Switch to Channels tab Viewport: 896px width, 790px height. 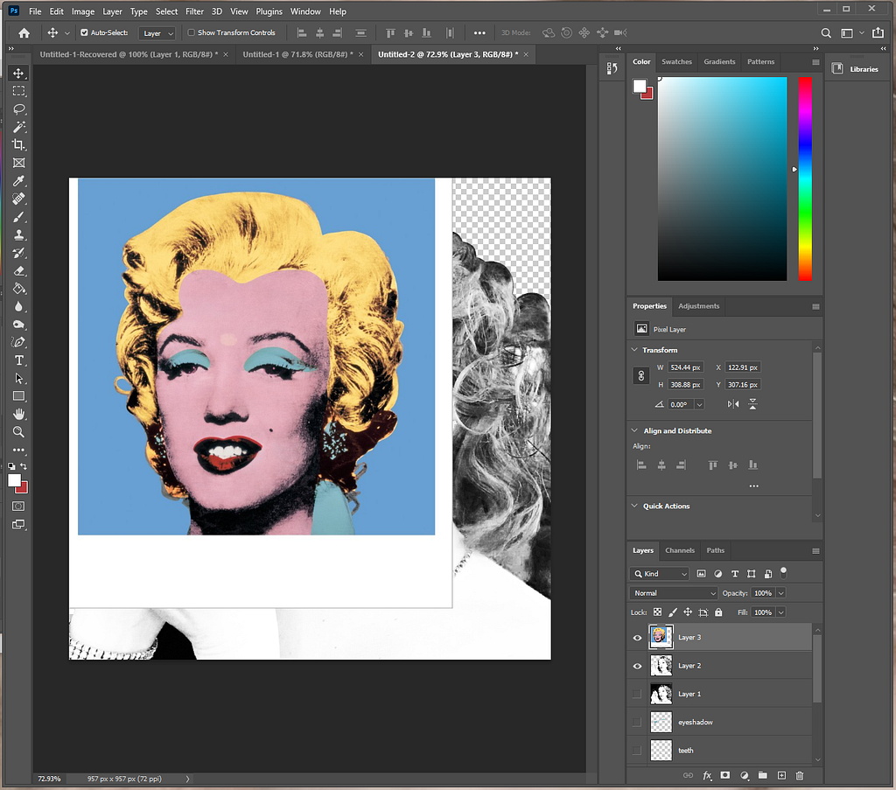click(679, 550)
